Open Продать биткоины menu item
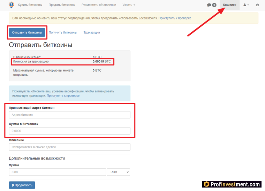The image size is (265, 191). 62,5
